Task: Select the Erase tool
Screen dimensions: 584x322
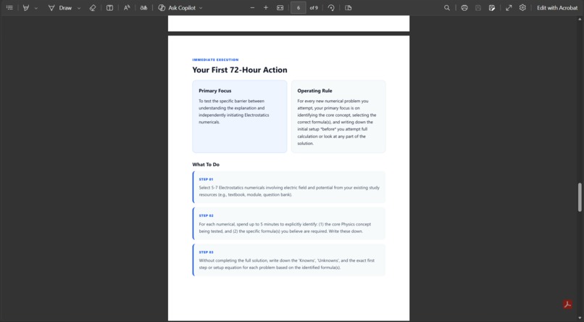Action: [x=93, y=7]
